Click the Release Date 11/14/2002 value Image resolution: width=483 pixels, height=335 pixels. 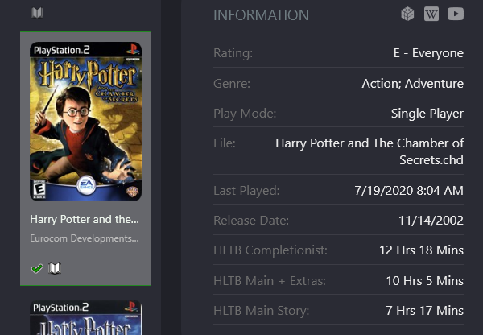click(x=431, y=221)
